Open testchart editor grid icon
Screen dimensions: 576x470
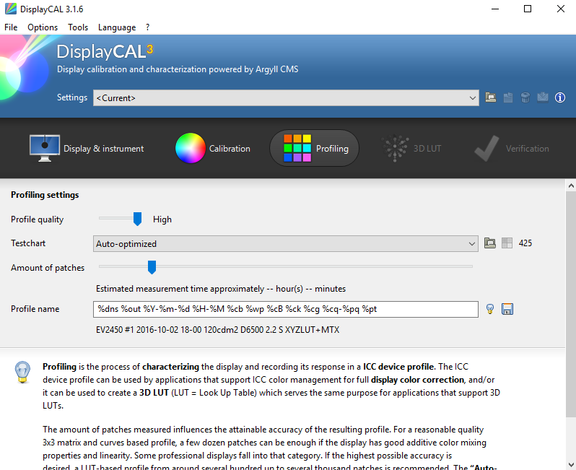507,243
